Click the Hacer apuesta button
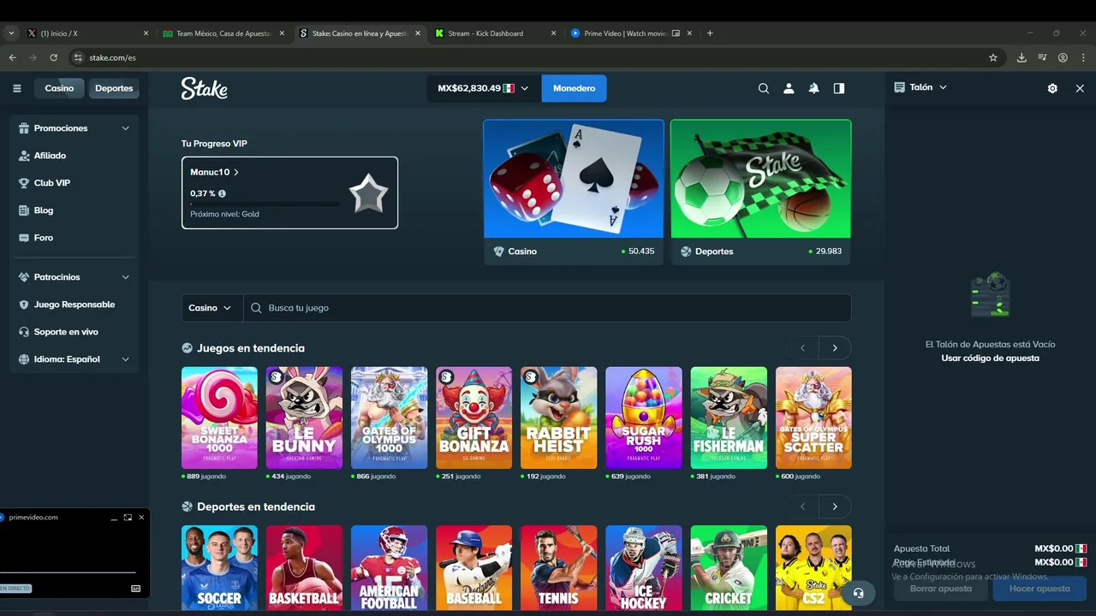1096x616 pixels. pyautogui.click(x=1039, y=589)
